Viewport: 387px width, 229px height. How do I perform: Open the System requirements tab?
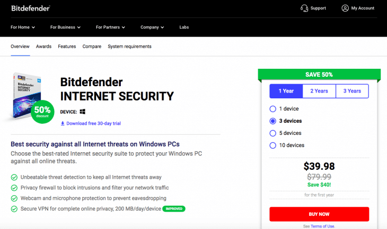click(129, 47)
